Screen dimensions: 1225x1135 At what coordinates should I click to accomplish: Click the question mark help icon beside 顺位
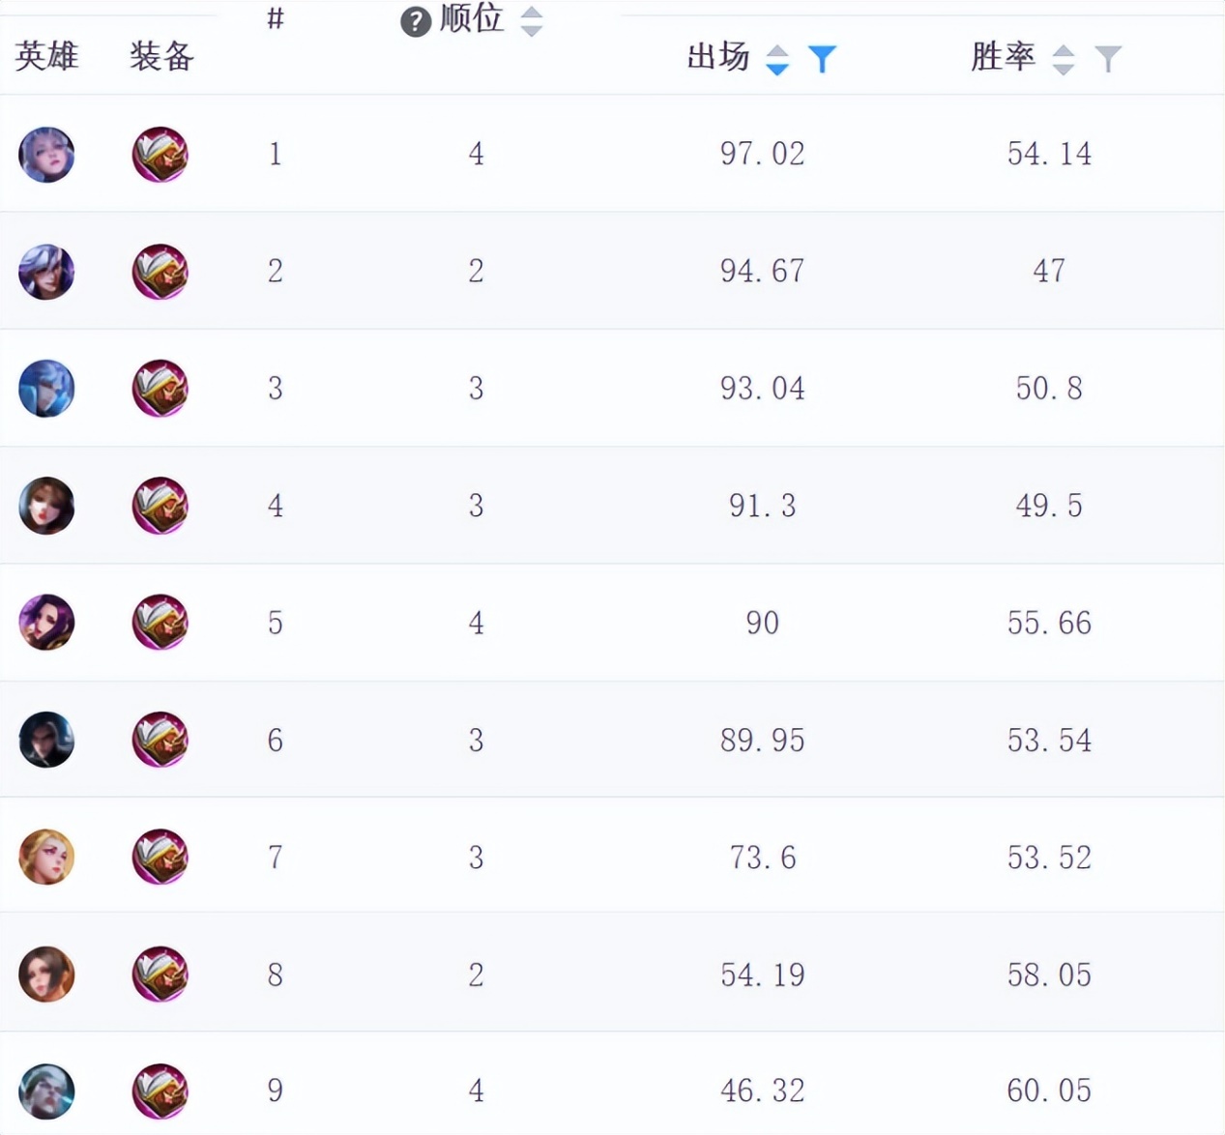[x=416, y=21]
